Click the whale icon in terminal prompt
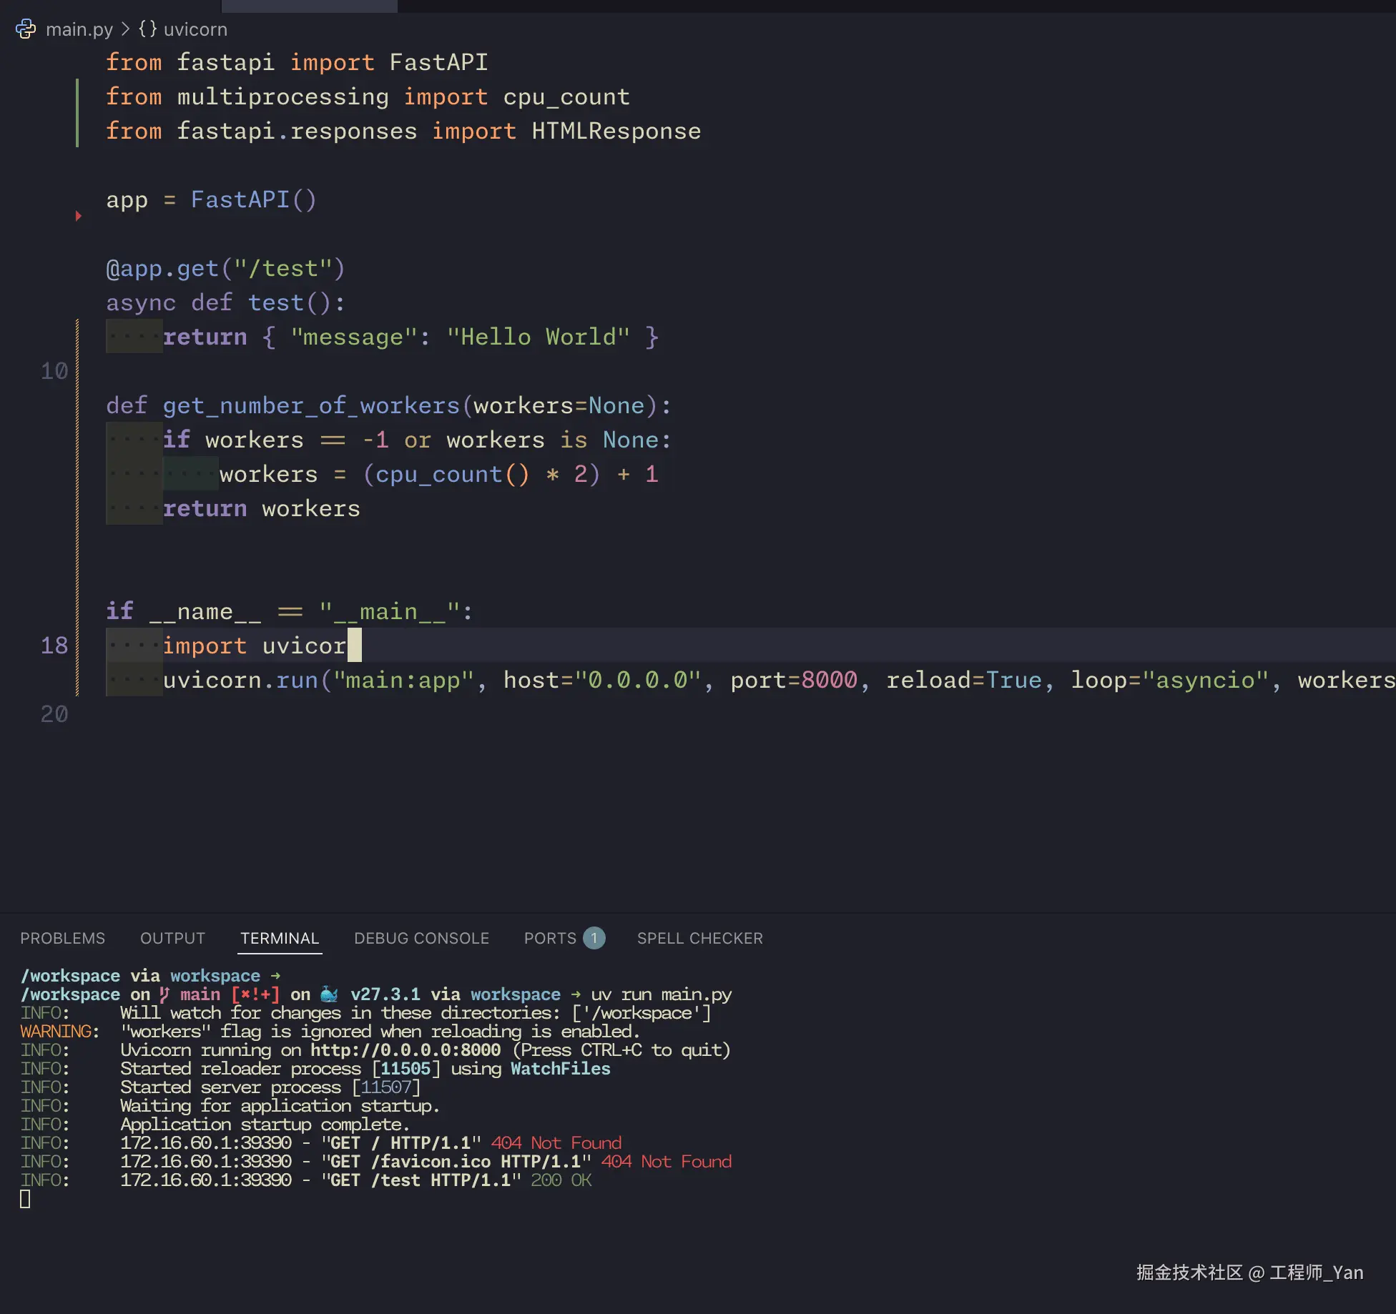The image size is (1396, 1314). tap(329, 994)
